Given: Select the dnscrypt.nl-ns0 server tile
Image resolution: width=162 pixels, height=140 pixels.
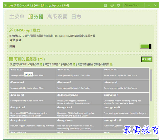Looking at the screenshot, I should point(126,124).
